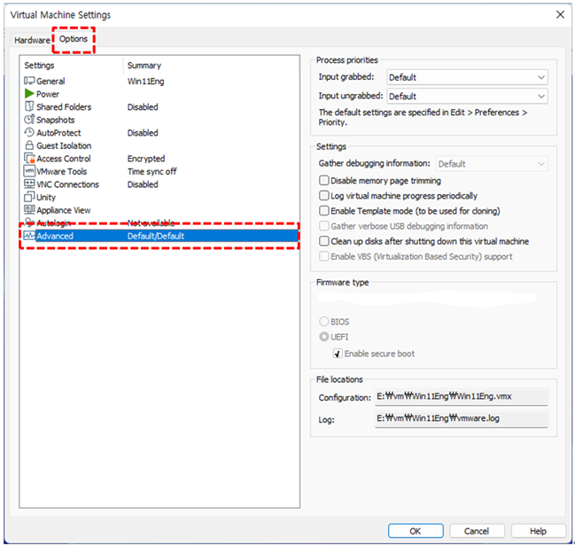Select the VNC Connections icon
Screen dimensions: 575x546
tap(29, 183)
